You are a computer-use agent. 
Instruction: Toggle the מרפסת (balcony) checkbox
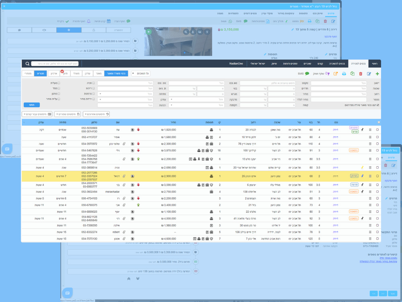94,94
